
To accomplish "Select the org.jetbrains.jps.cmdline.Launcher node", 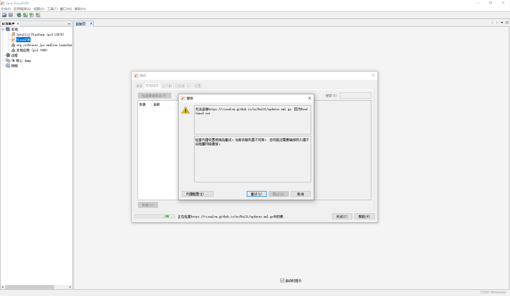I will coord(44,45).
